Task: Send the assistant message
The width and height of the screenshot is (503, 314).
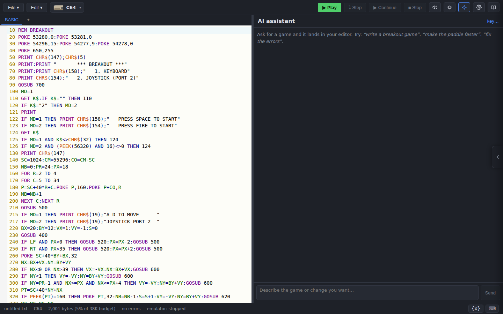Action: click(490, 293)
